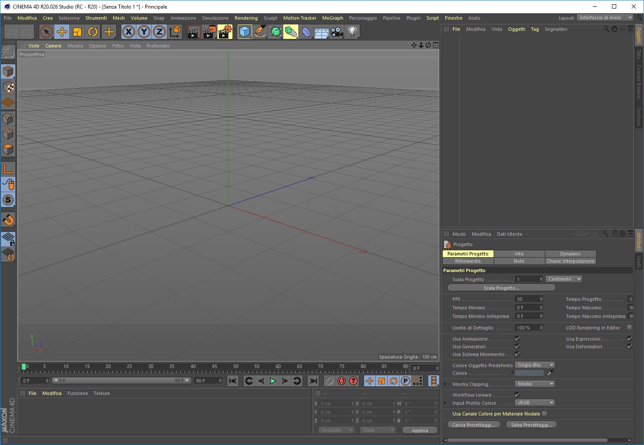Select the Rotate tool icon

(x=93, y=32)
